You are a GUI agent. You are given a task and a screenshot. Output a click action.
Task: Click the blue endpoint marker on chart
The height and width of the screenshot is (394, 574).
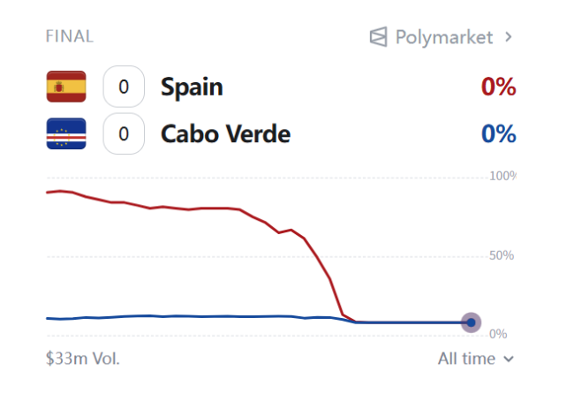pyautogui.click(x=471, y=322)
